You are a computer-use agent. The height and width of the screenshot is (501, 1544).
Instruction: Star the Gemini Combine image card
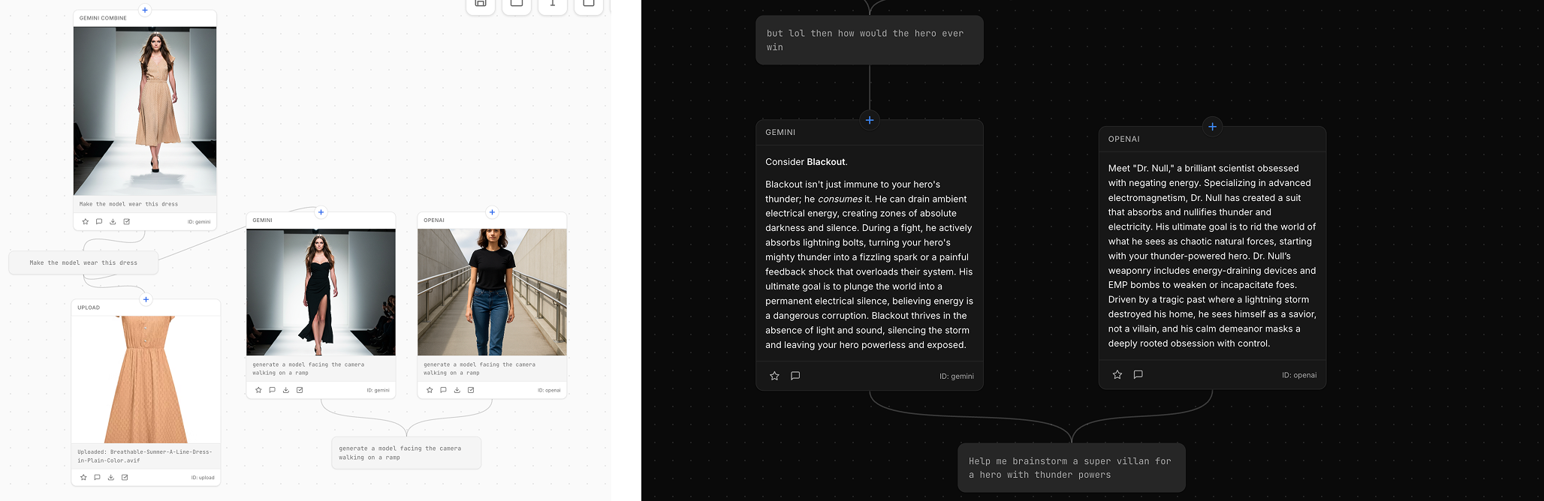[86, 222]
